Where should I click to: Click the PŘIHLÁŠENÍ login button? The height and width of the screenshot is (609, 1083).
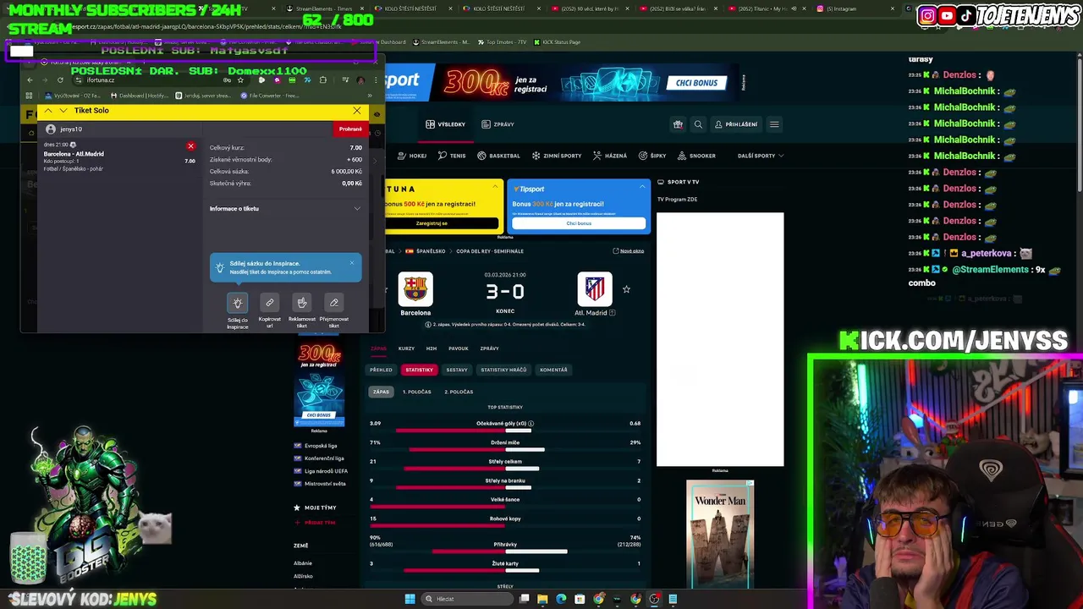(736, 124)
